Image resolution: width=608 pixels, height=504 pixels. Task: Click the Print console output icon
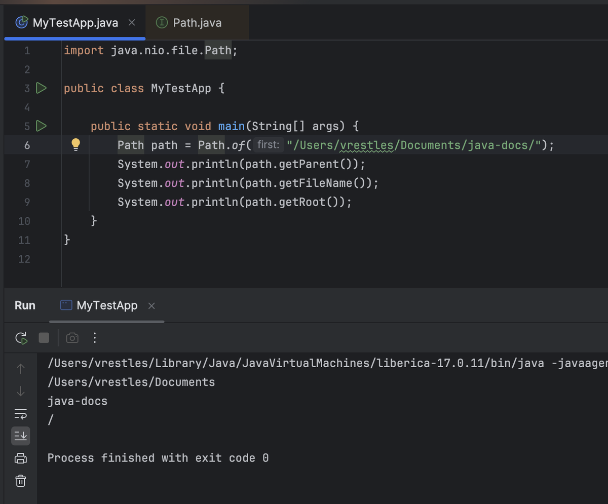[x=21, y=458]
